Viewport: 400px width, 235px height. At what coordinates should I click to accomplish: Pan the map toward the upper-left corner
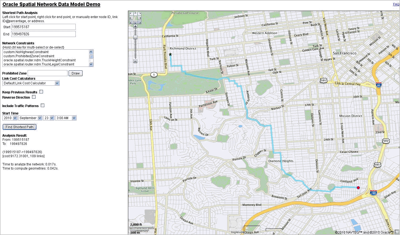(131, 14)
